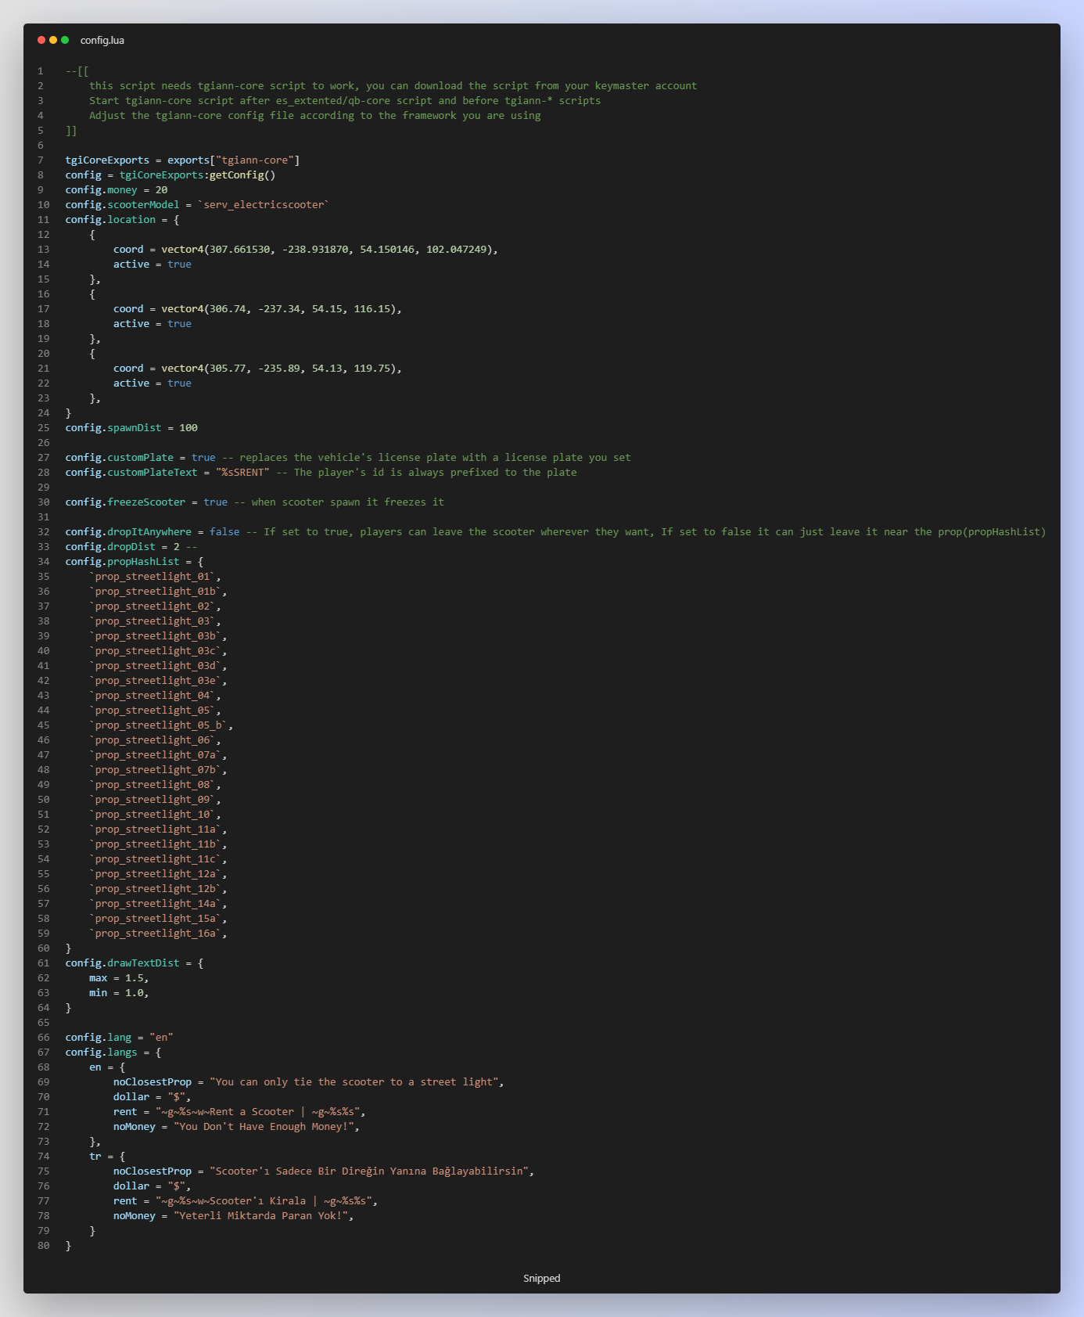Click `prop_streetlight_05` entry
Screen dimensions: 1084x1317
(155, 711)
